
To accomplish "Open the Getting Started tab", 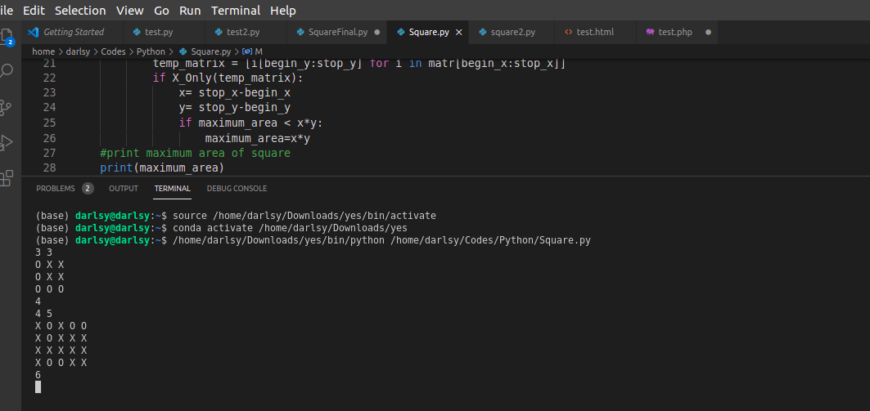I will pos(73,32).
